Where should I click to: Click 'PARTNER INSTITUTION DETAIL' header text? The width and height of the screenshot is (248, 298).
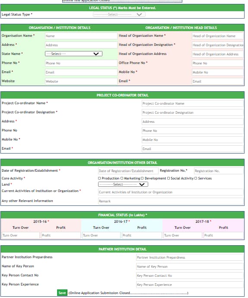point(122,249)
